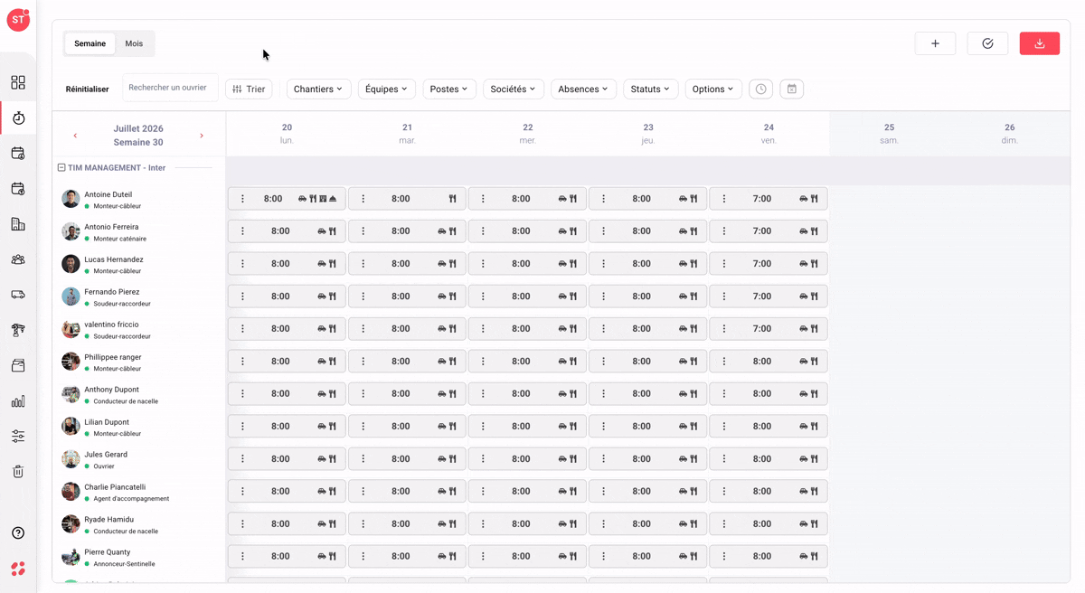Switch view to Mois
1085x593 pixels.
[134, 43]
